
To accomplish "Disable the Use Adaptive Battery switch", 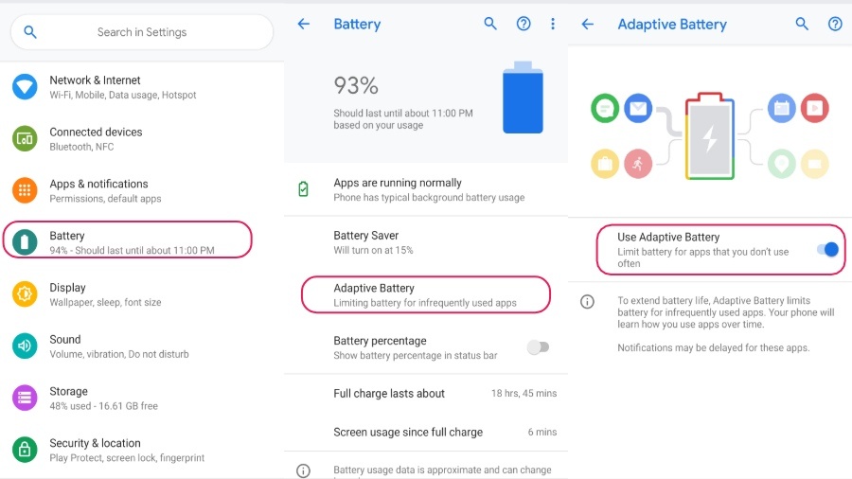I will [827, 250].
